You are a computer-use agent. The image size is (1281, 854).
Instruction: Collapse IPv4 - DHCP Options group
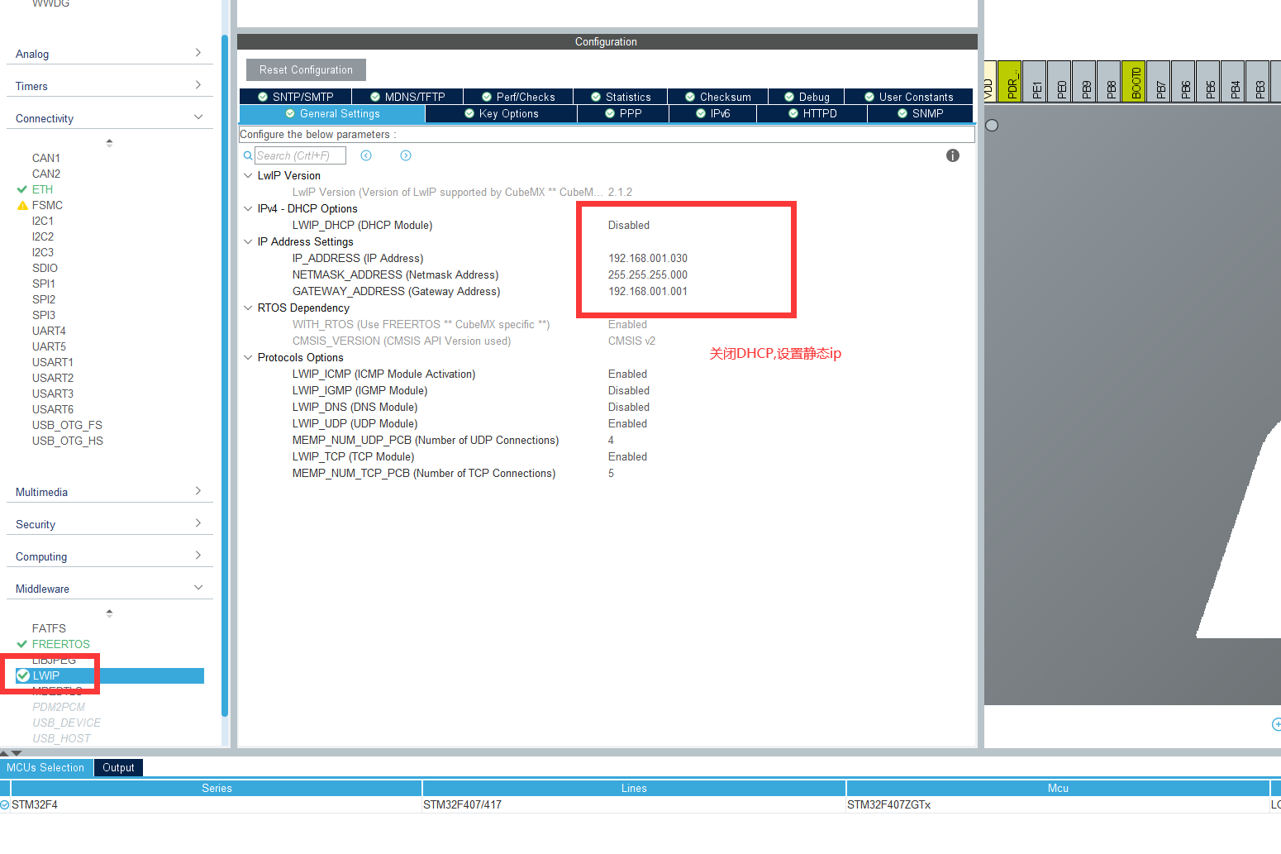point(248,208)
